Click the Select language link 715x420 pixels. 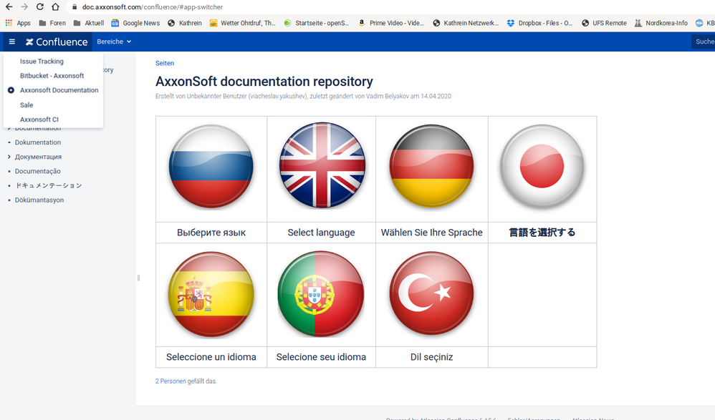click(321, 233)
